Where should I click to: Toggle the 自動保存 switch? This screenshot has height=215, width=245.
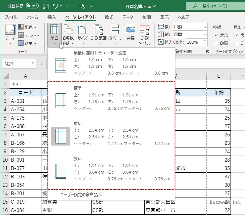click(x=32, y=6)
